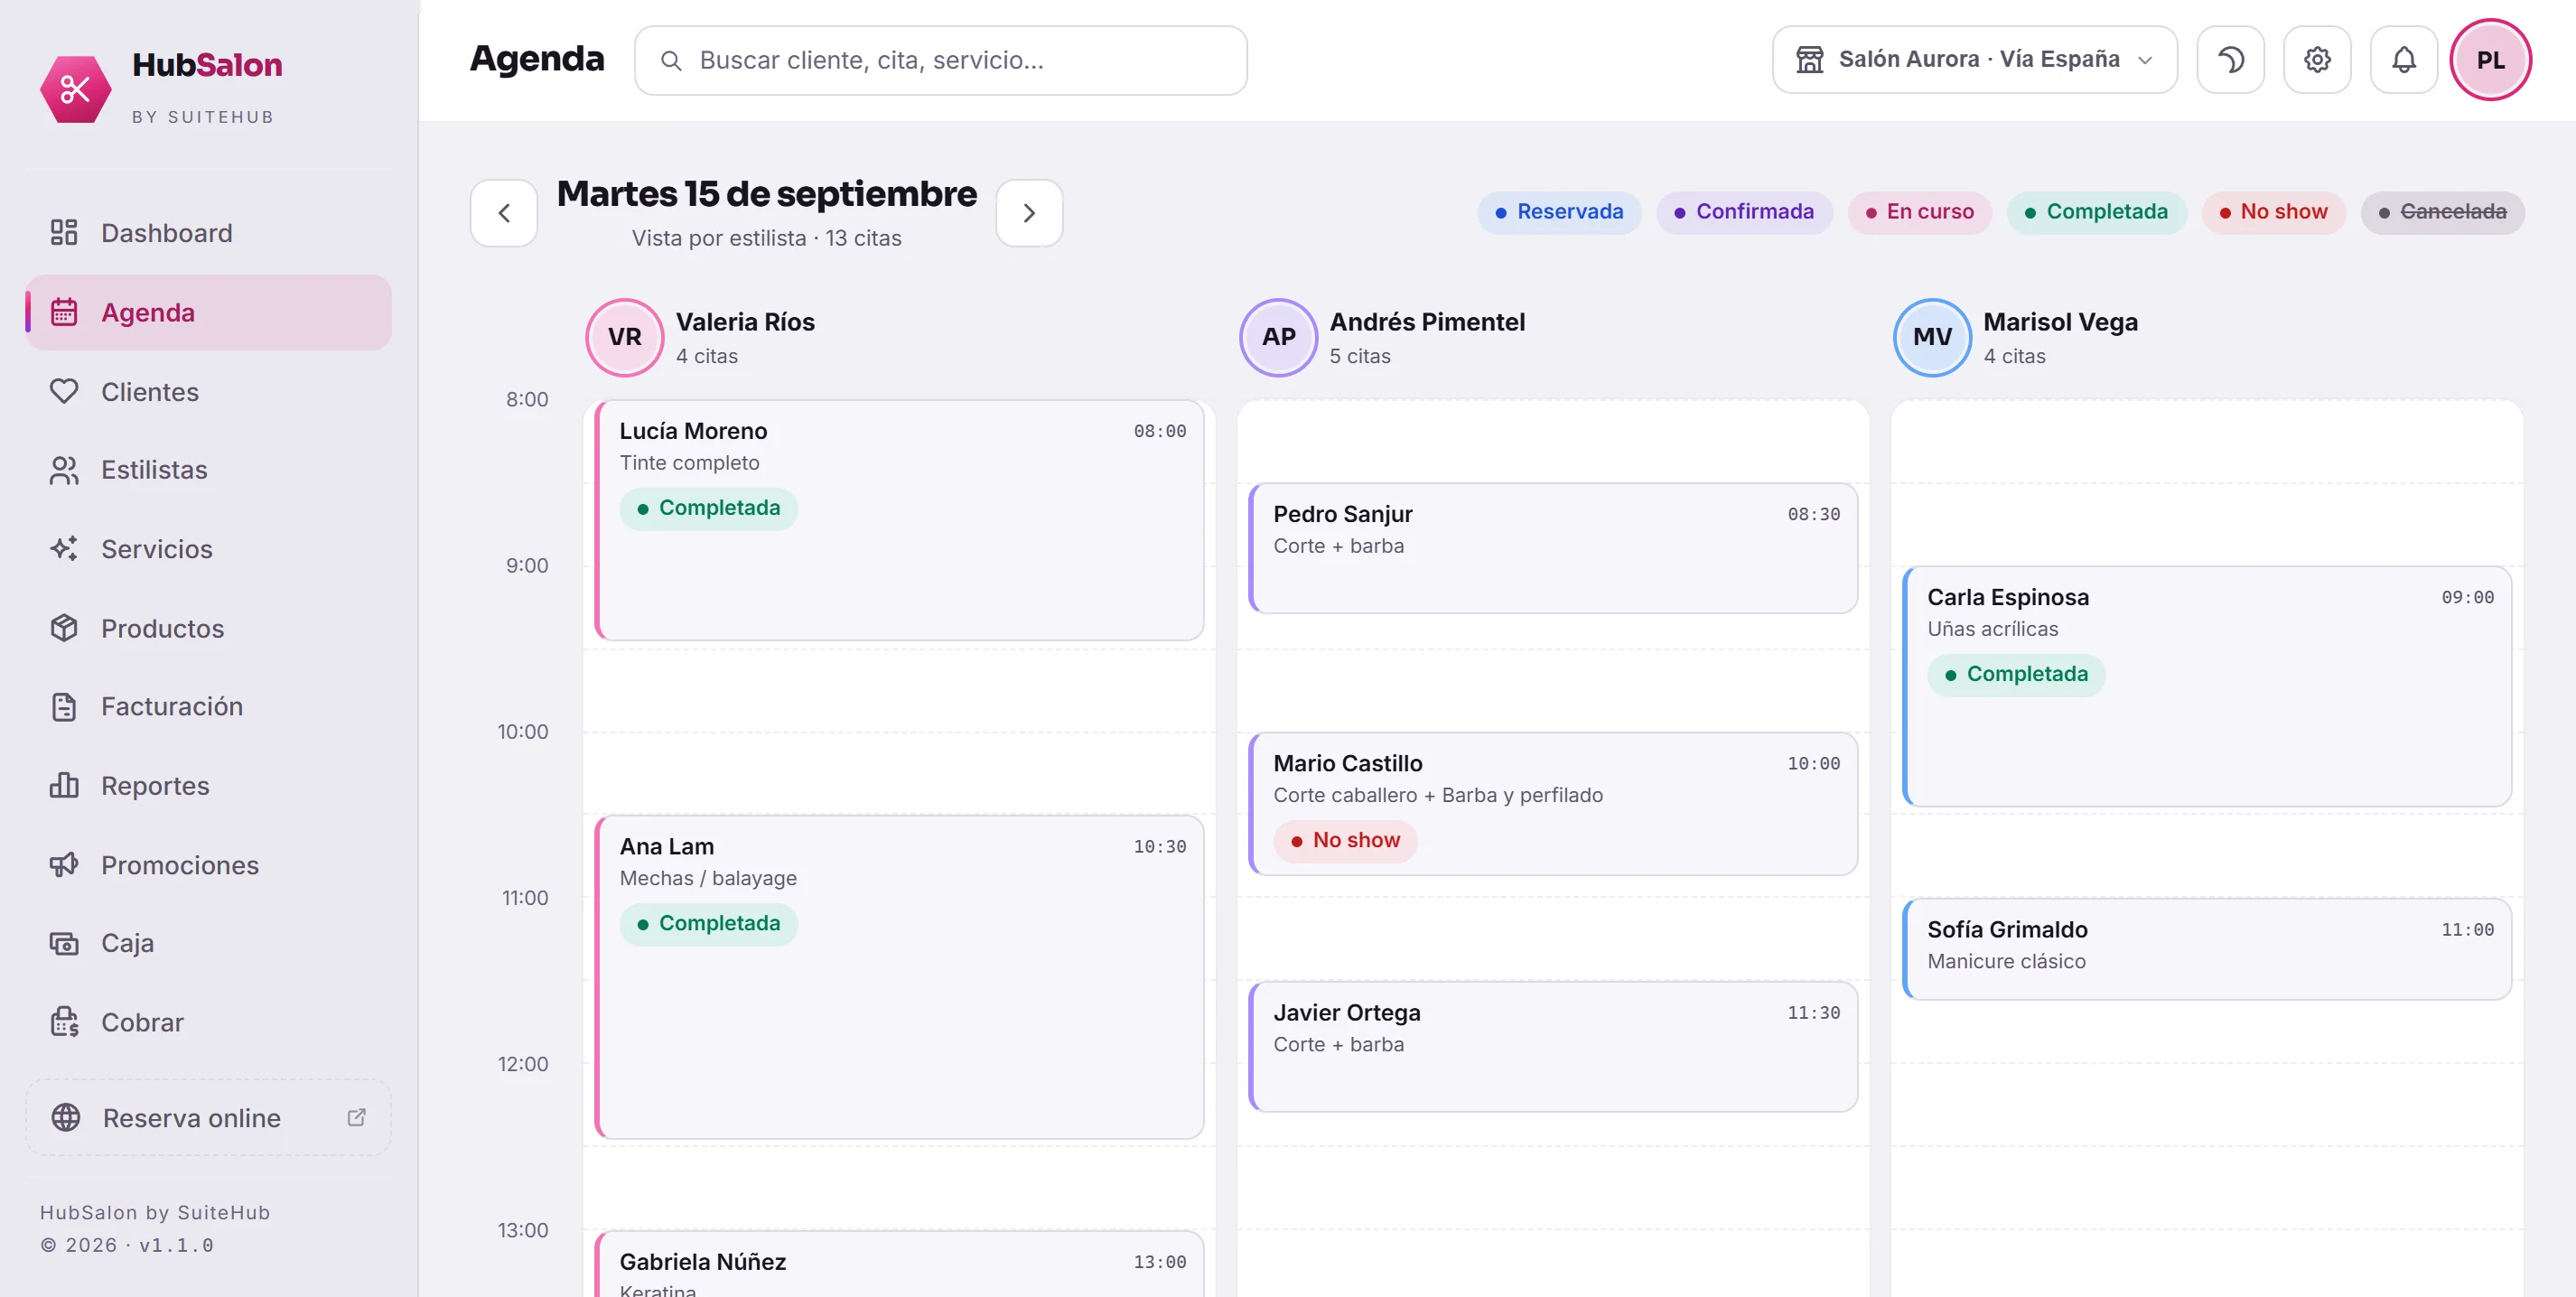Open the Clientes menu item
2576x1297 pixels.
[x=208, y=391]
